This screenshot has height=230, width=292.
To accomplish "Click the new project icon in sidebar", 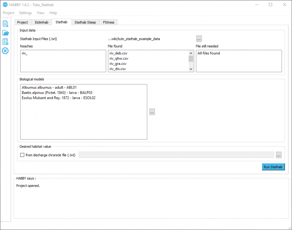I will tap(5, 24).
